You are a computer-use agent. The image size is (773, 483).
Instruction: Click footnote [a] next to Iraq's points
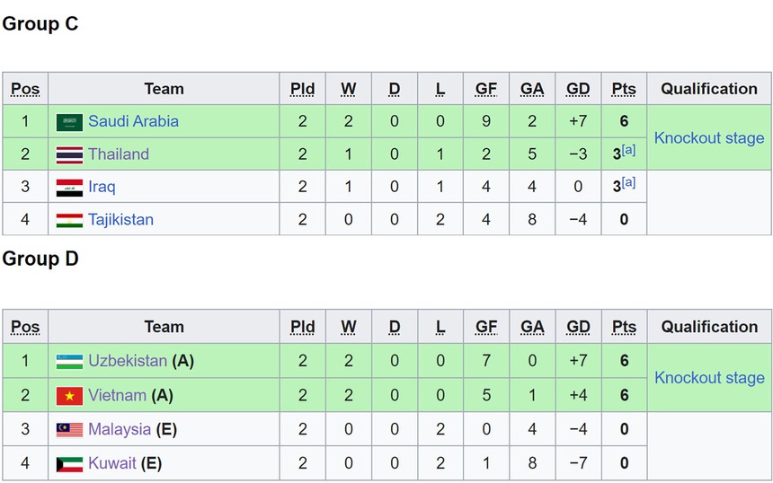[628, 182]
